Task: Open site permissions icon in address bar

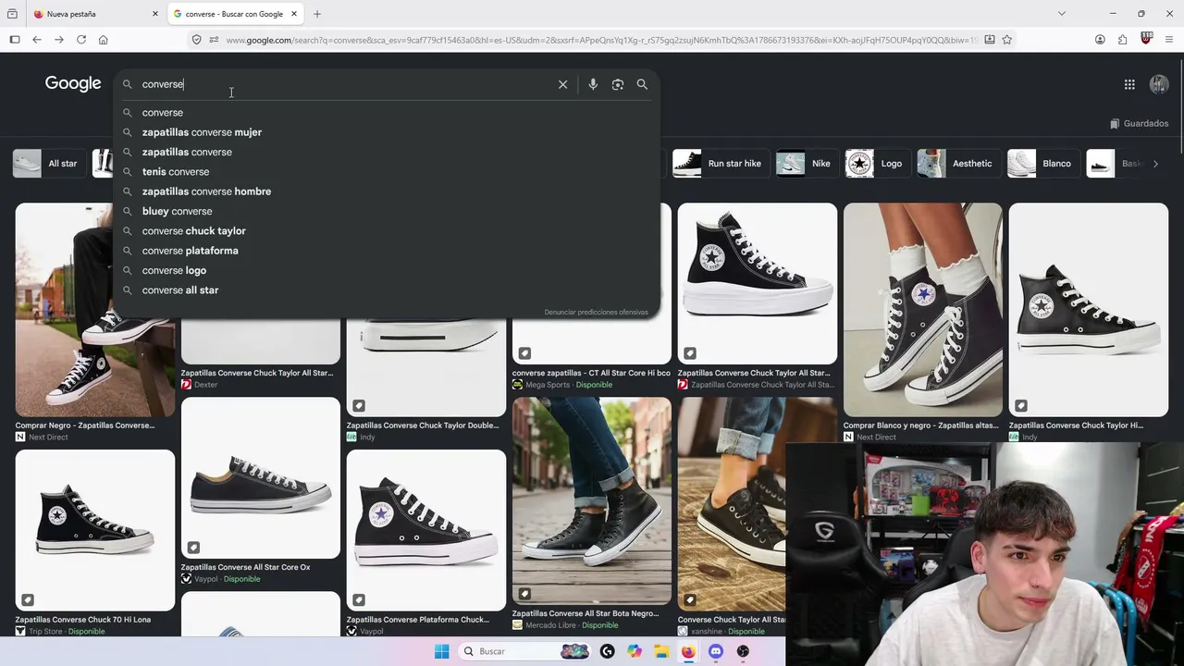Action: click(214, 40)
